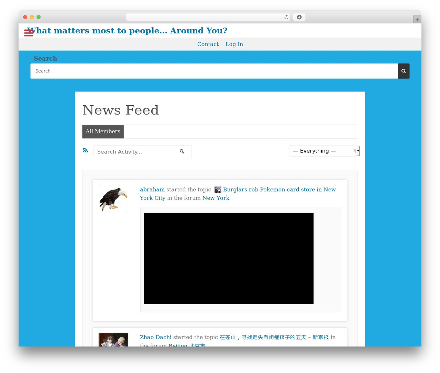Click the Search Activity magnifier icon
This screenshot has height=373, width=440.
(182, 151)
